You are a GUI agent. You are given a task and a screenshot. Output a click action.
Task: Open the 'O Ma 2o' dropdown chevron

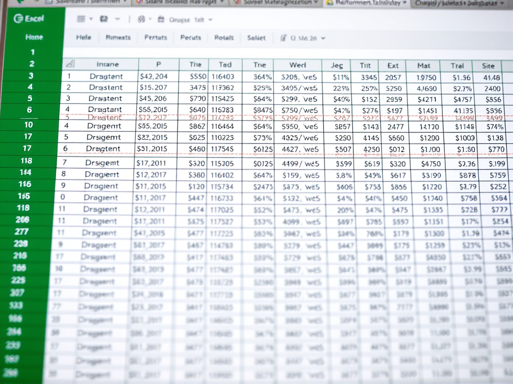point(323,38)
